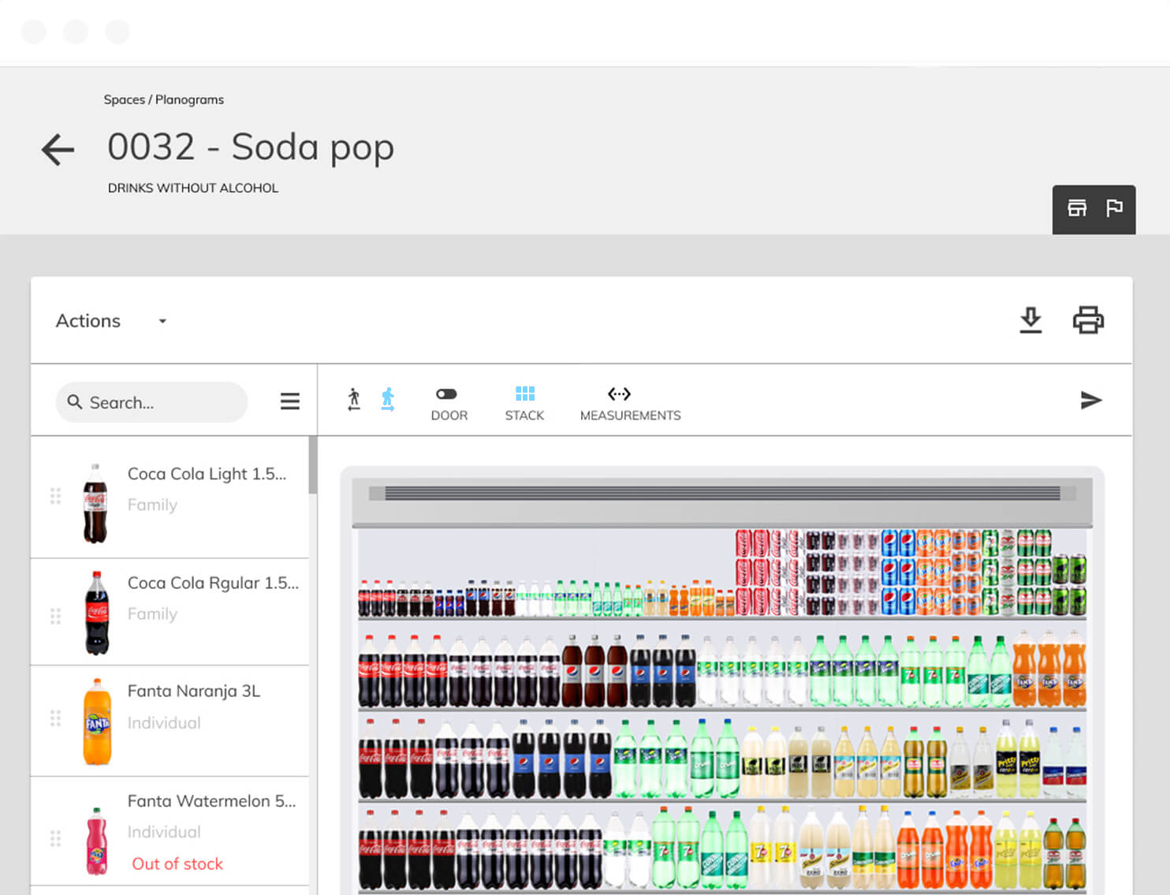Go back with the left arrow icon
Viewport: 1170px width, 895px height.
point(58,150)
